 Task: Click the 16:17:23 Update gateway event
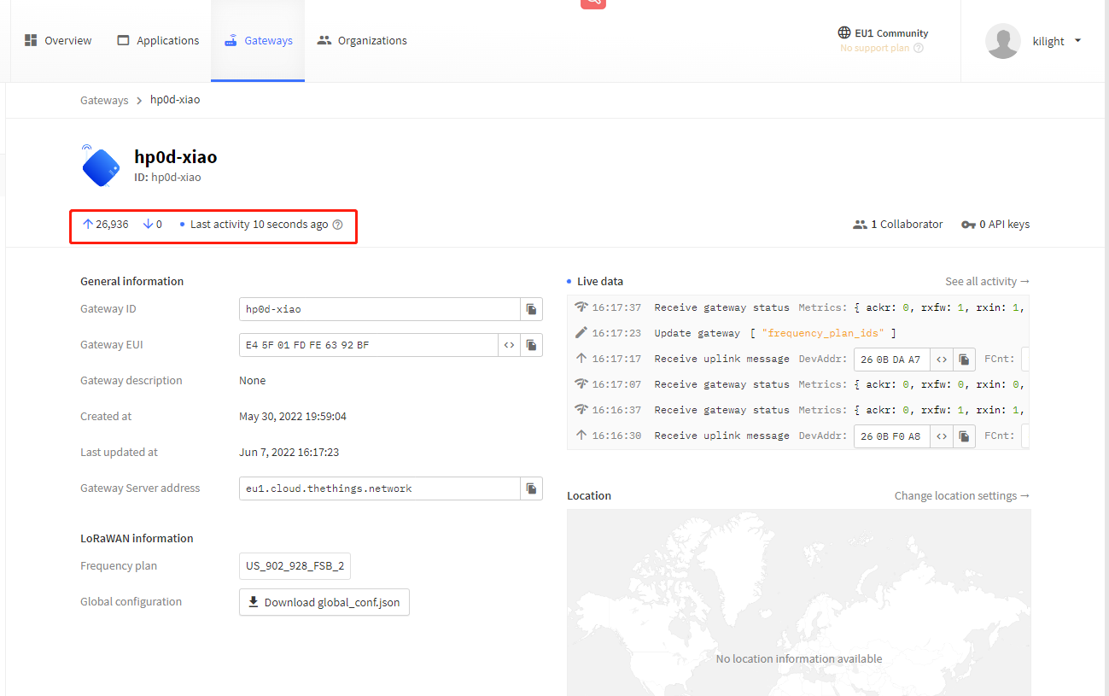(798, 333)
